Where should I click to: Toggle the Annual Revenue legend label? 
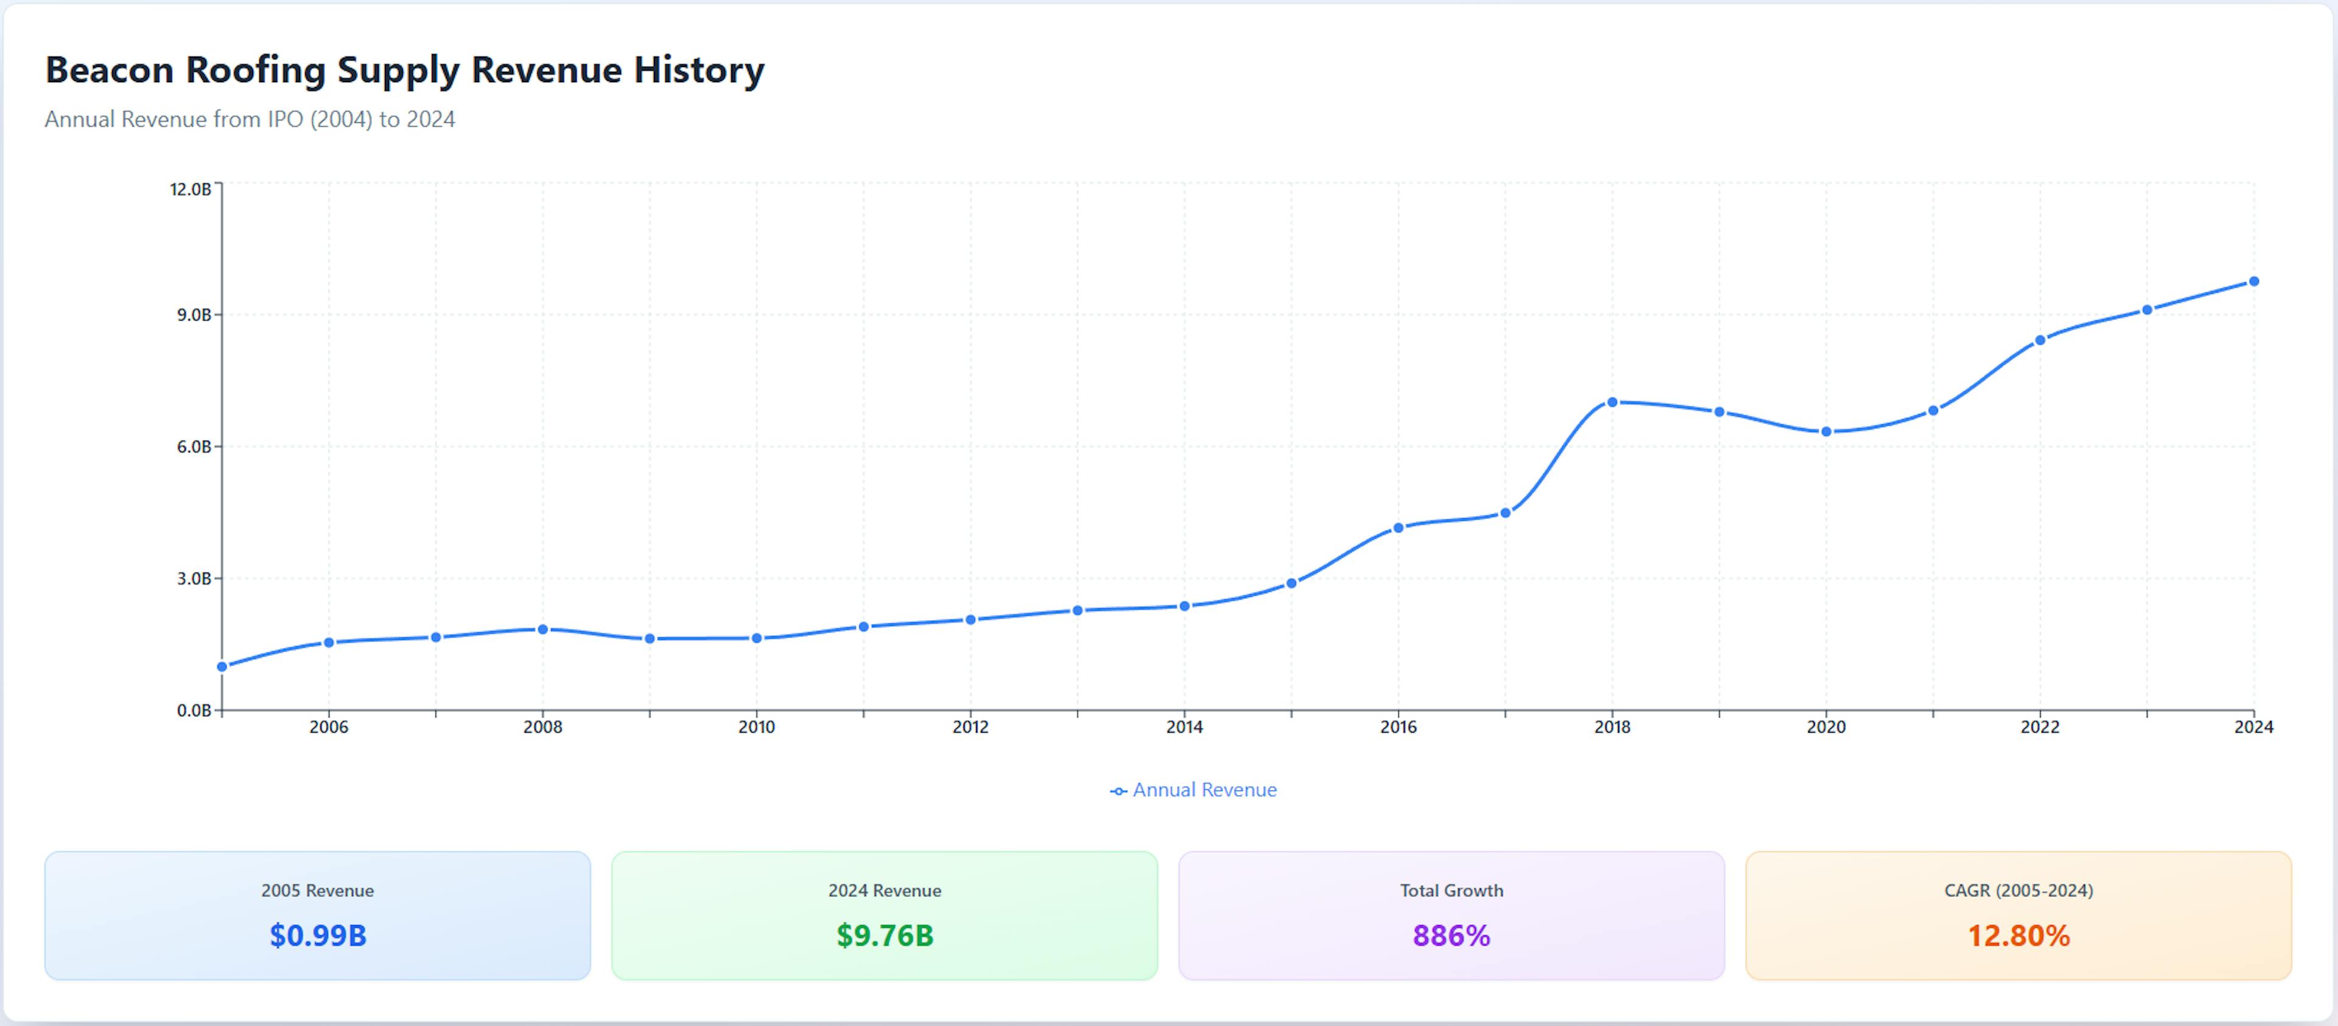point(1204,790)
